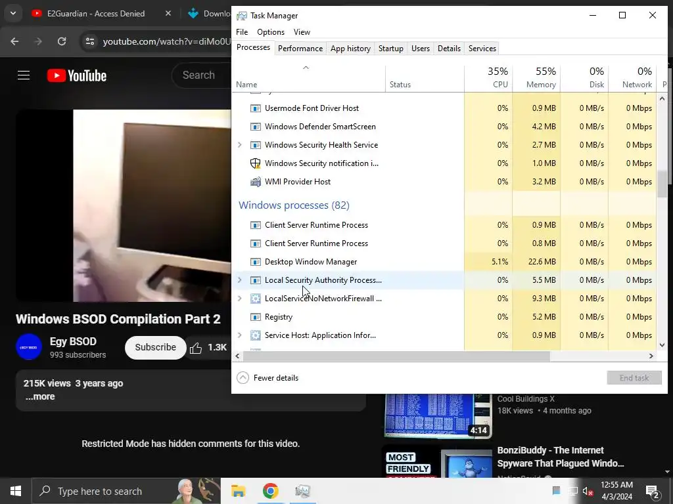Viewport: 673px width, 504px height.
Task: Click the Windows processes (82) group heading
Action: [x=294, y=205]
